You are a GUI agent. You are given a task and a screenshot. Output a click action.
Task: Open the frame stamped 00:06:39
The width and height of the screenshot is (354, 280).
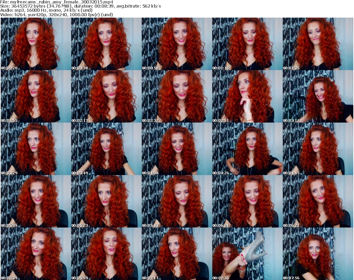36,254
